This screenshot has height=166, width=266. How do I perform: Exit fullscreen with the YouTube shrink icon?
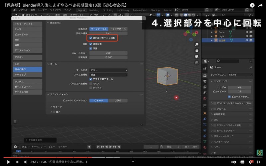coord(258,162)
